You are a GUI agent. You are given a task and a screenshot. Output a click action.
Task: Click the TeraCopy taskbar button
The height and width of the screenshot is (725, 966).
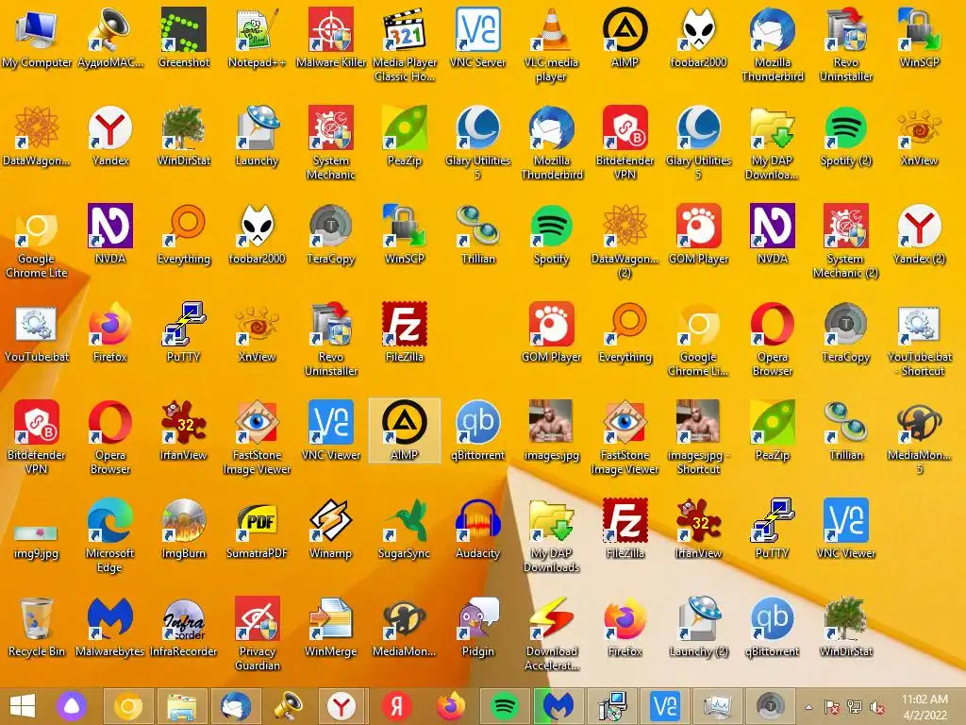click(770, 706)
